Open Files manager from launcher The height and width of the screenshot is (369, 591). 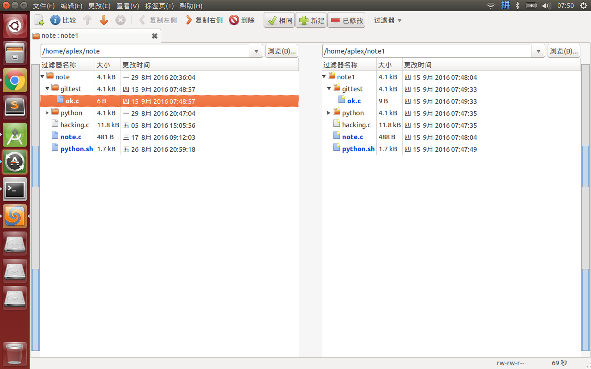pos(15,53)
